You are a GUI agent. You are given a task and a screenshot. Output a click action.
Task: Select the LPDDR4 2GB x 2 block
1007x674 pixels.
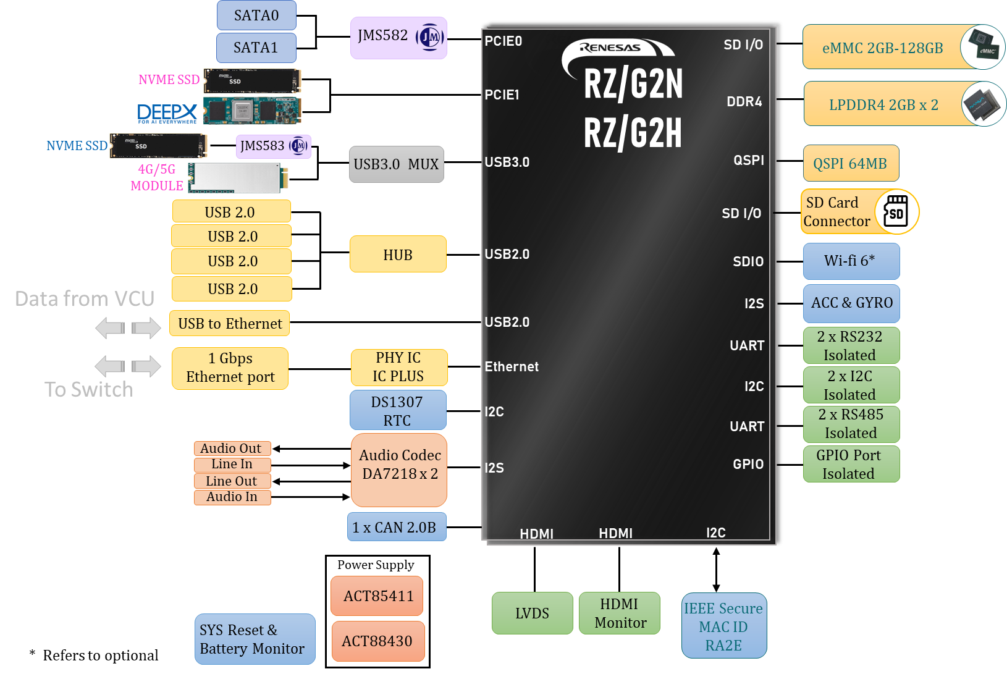(905, 104)
